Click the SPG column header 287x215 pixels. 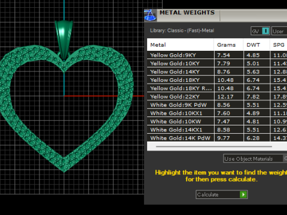[279, 45]
